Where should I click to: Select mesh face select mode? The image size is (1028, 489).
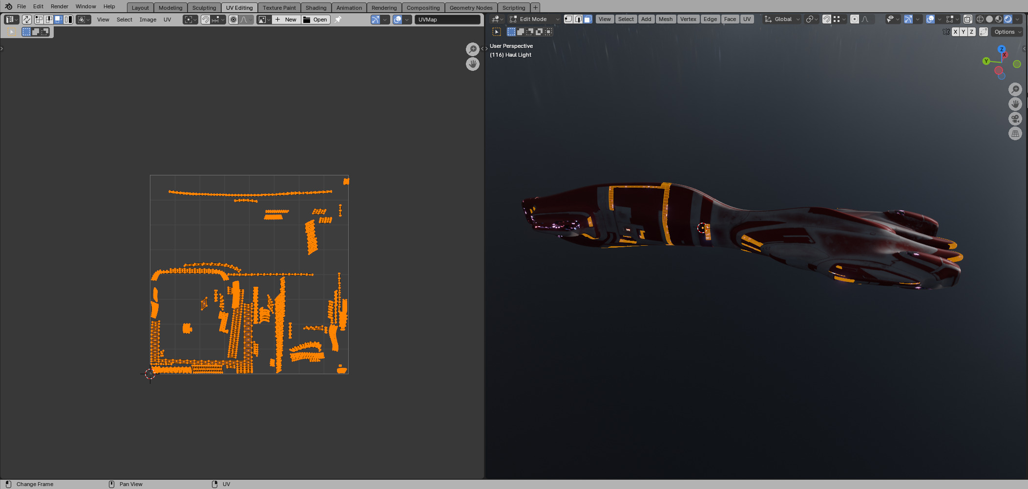click(x=588, y=19)
